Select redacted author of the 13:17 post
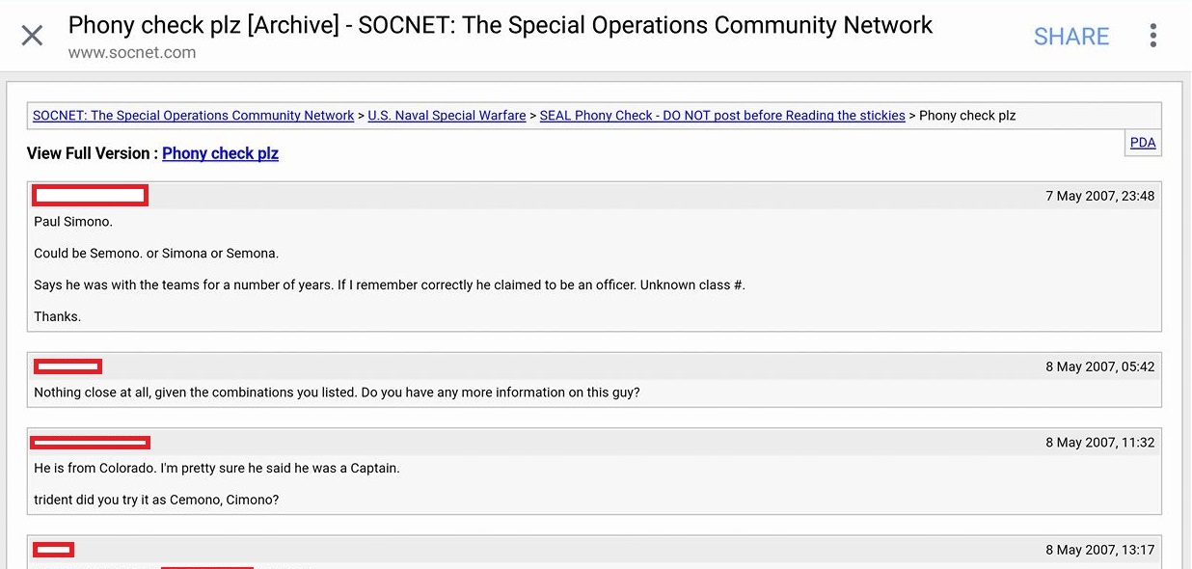The width and height of the screenshot is (1192, 569). pos(54,550)
